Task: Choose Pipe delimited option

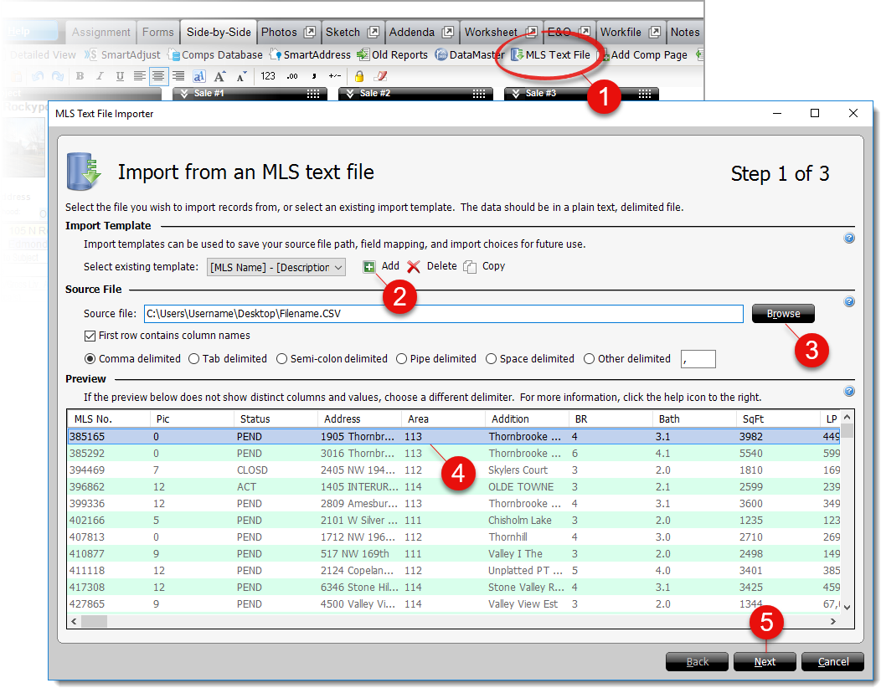Action: click(x=402, y=359)
